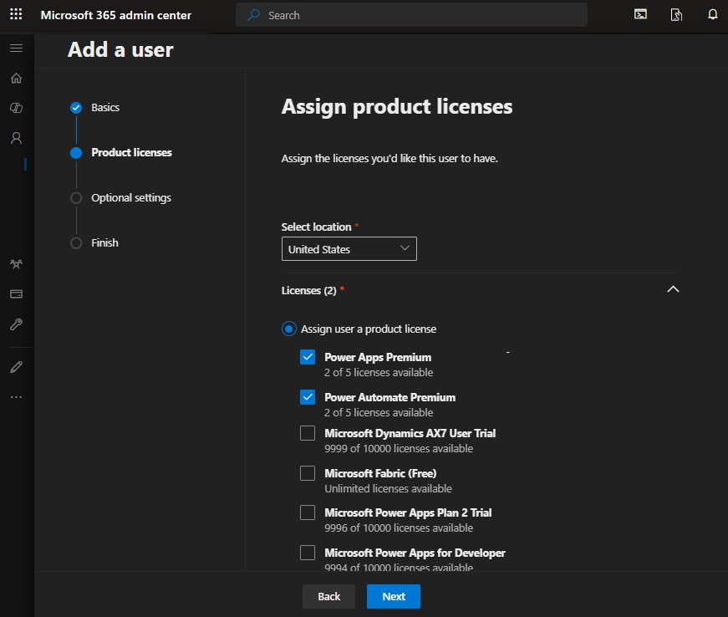Click the search magnifier icon

pos(253,15)
